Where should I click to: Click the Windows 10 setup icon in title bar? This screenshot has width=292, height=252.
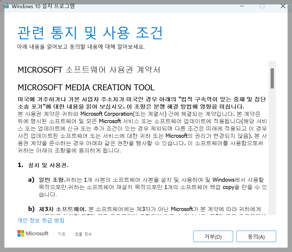pos(6,6)
